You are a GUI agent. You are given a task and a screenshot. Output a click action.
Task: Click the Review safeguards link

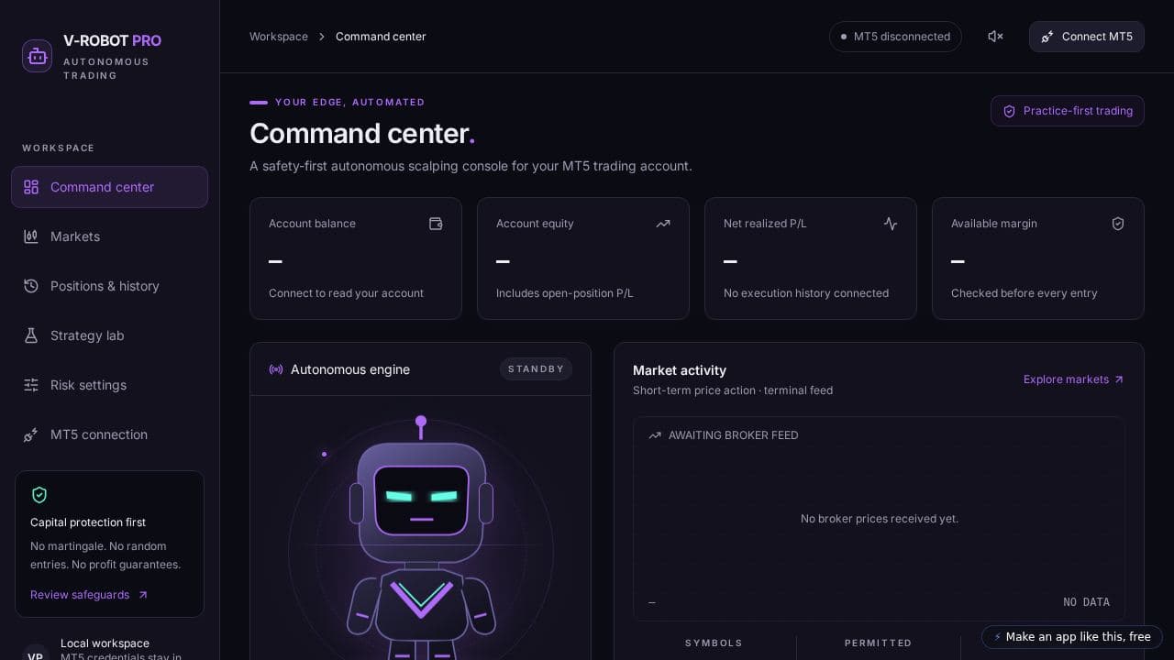click(89, 595)
